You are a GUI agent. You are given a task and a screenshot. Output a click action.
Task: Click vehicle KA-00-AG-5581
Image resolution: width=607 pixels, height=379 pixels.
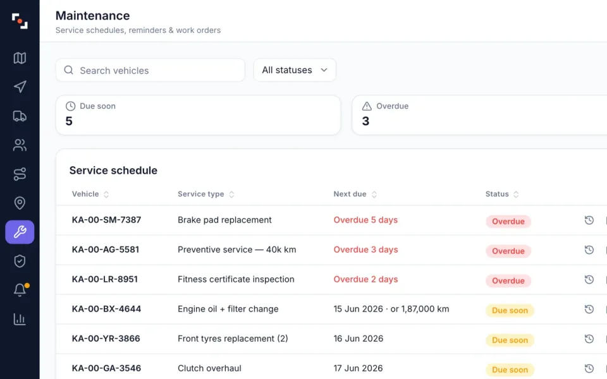click(x=106, y=250)
